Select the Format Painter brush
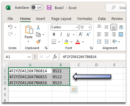130x106 pixels. pyautogui.click(x=38, y=42)
